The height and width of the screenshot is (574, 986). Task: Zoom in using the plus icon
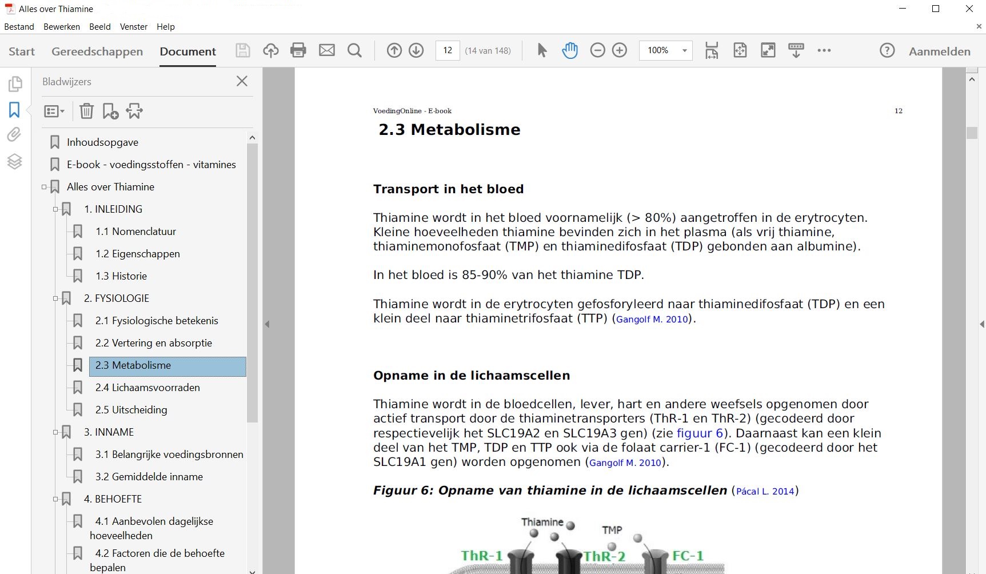620,50
